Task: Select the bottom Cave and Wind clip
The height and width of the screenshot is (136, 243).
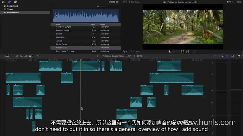Action: [x=127, y=114]
